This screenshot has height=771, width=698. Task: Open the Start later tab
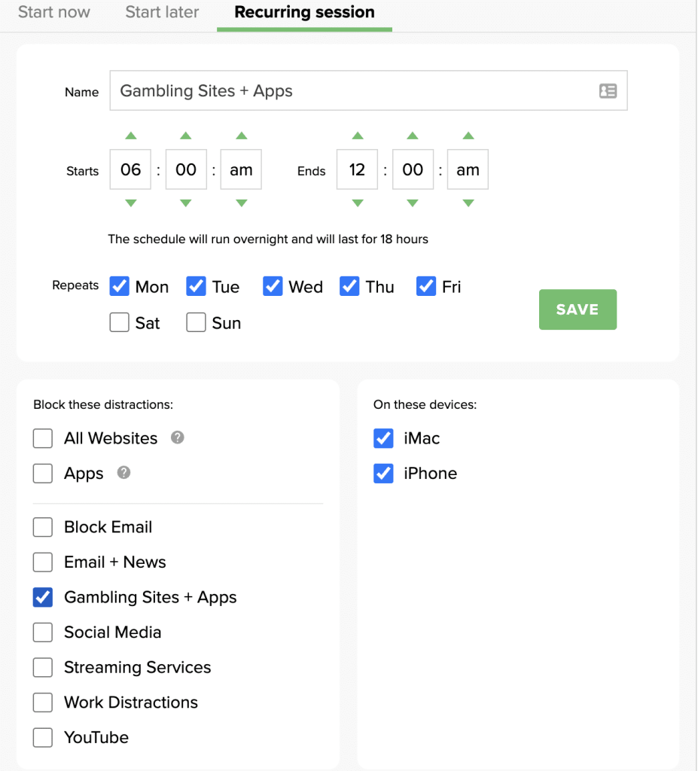point(162,12)
